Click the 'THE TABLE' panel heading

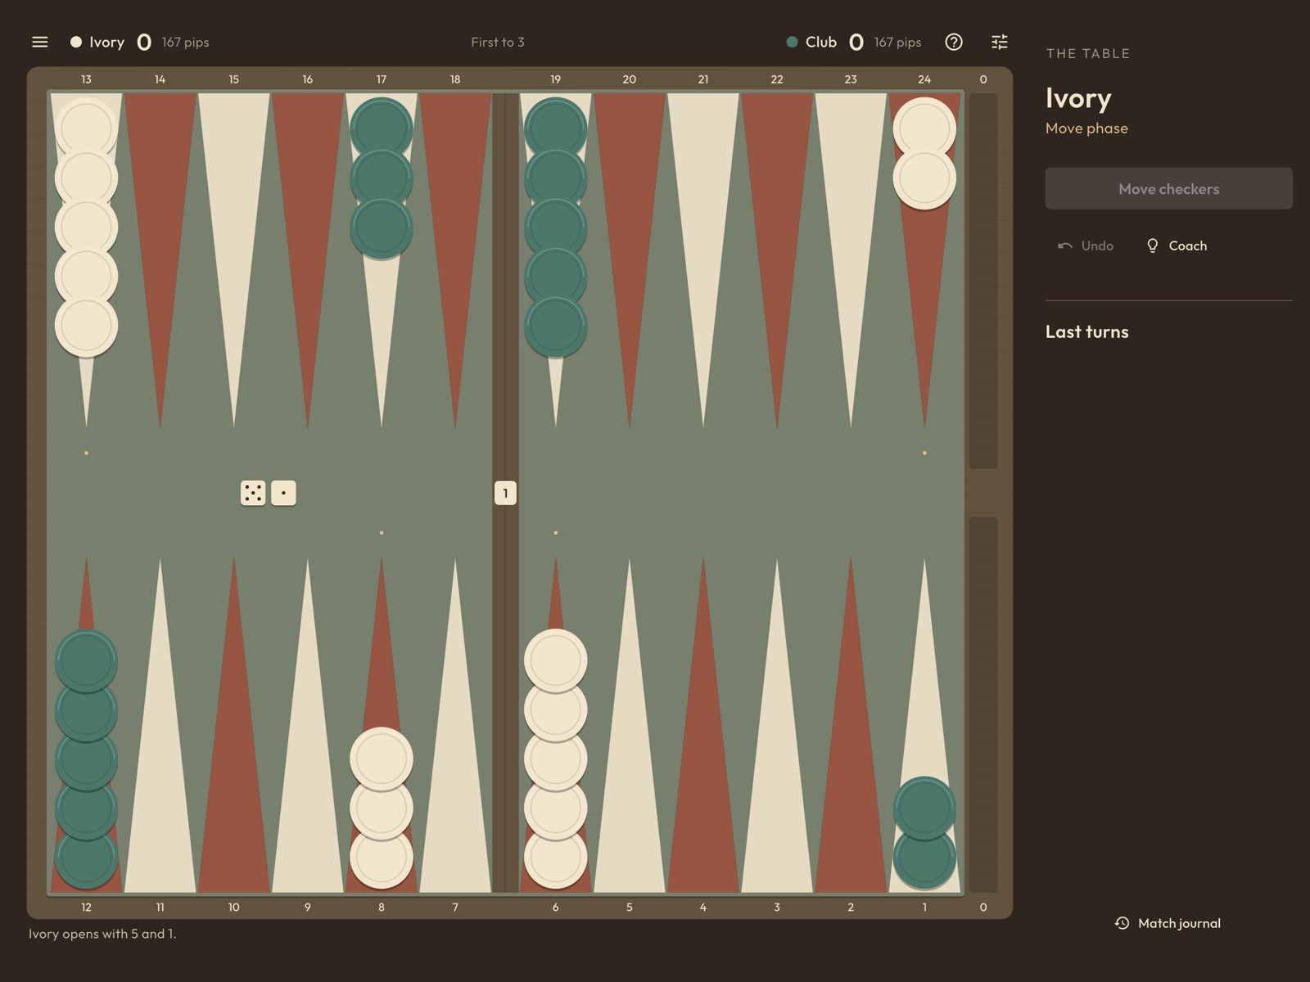(x=1088, y=53)
